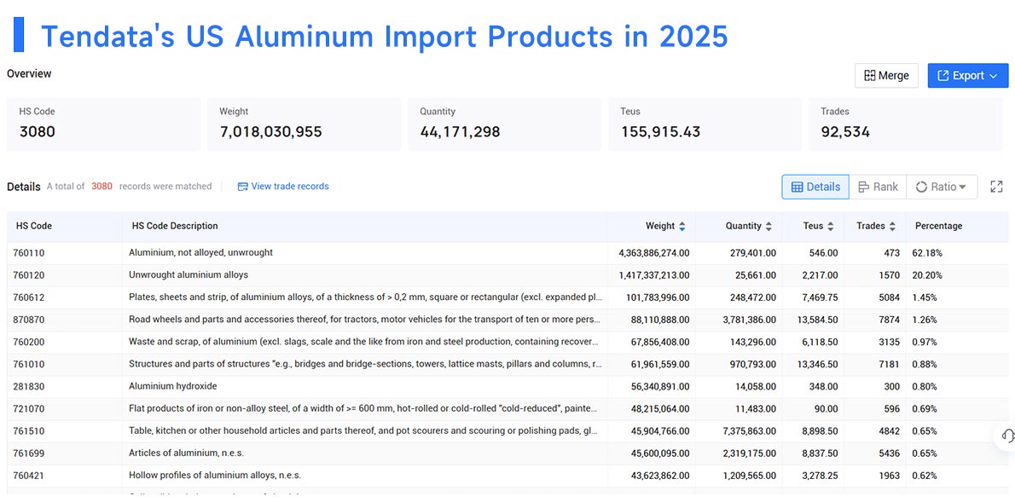Click weight value 4,363,886,274.00

654,253
